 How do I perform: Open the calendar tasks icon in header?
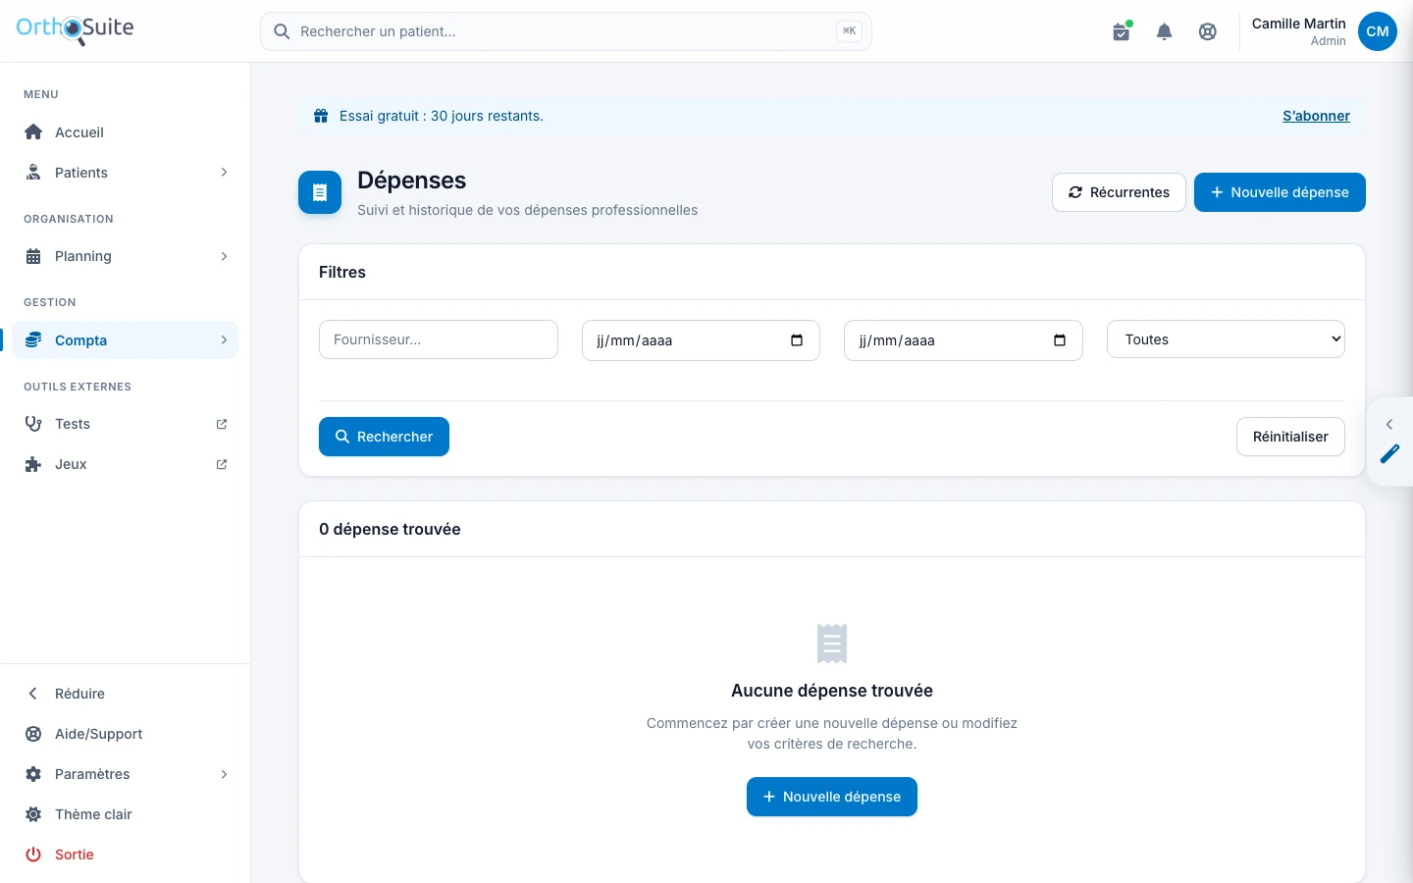coord(1122,31)
